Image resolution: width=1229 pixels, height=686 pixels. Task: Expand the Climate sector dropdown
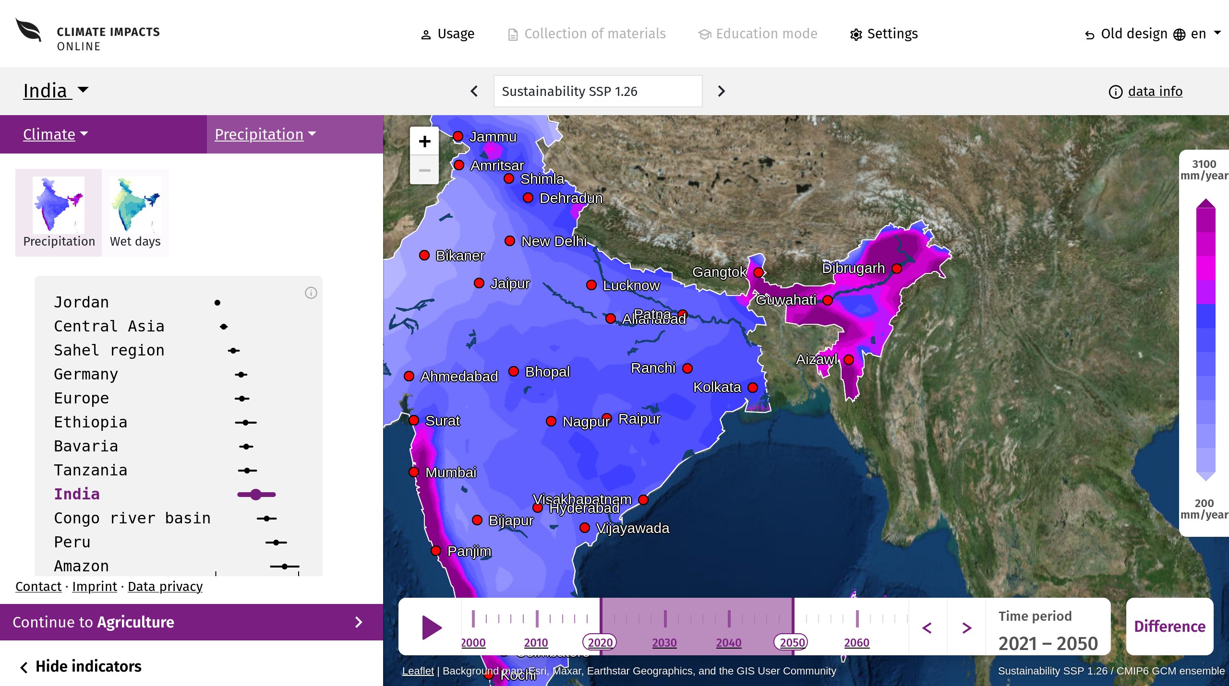click(56, 134)
